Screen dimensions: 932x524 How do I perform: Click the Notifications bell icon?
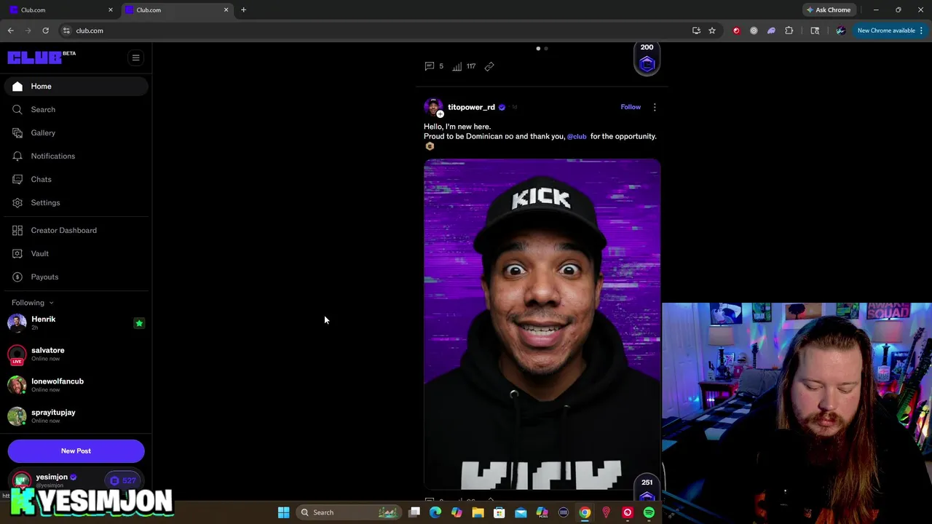(17, 156)
